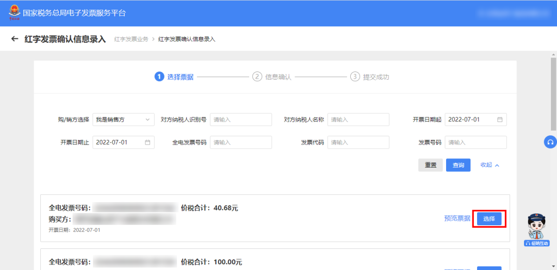
Task: Collapse filters with 收起 chevron
Action: click(490, 165)
